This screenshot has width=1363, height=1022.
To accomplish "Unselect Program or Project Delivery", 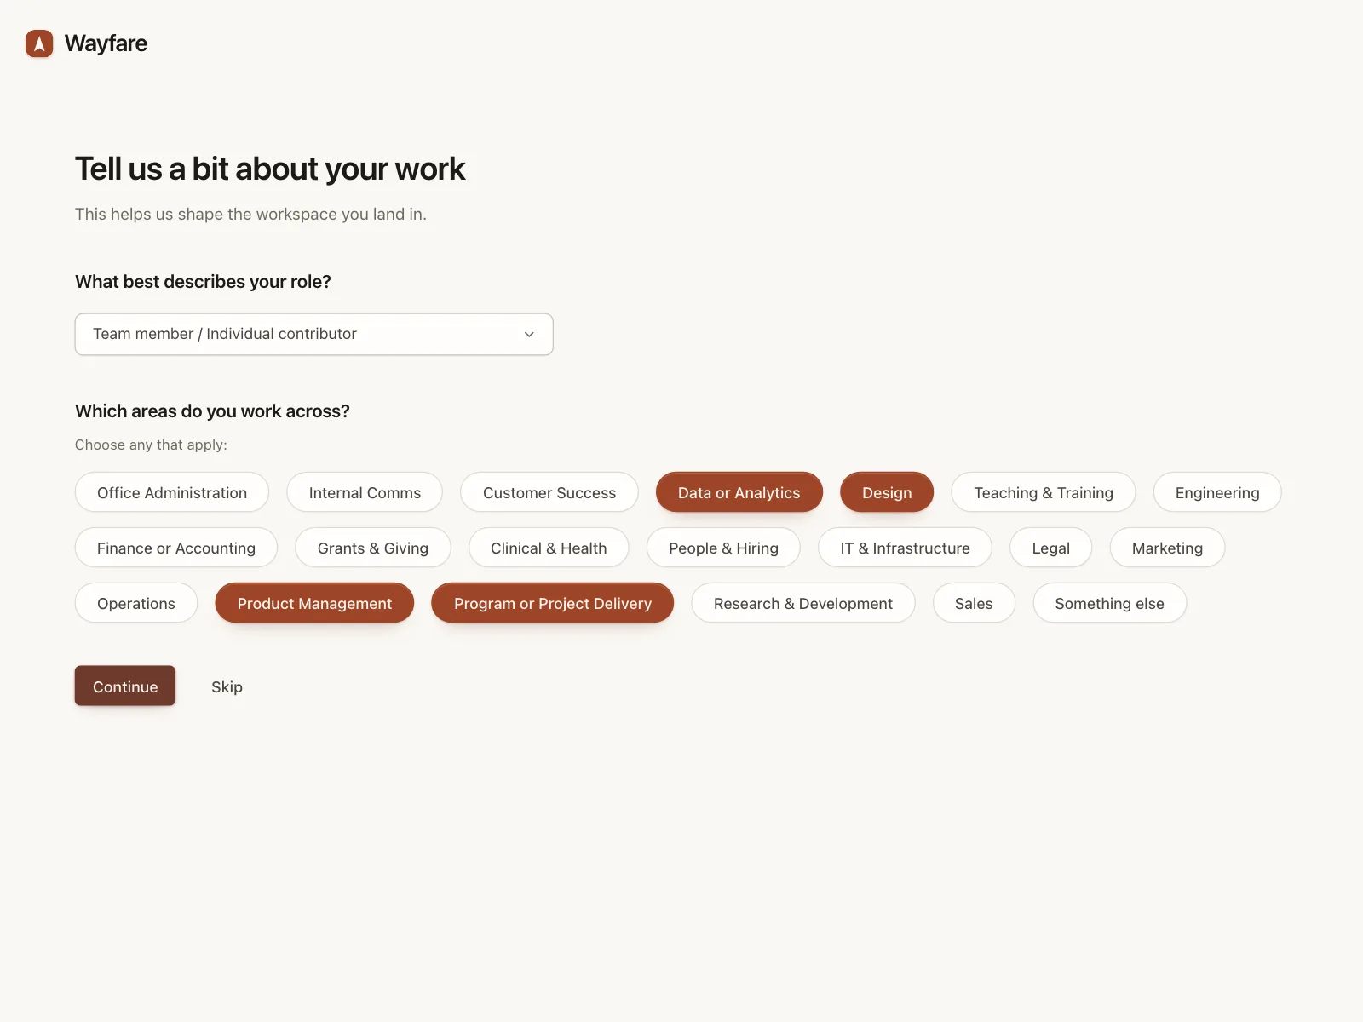I will pos(553,603).
